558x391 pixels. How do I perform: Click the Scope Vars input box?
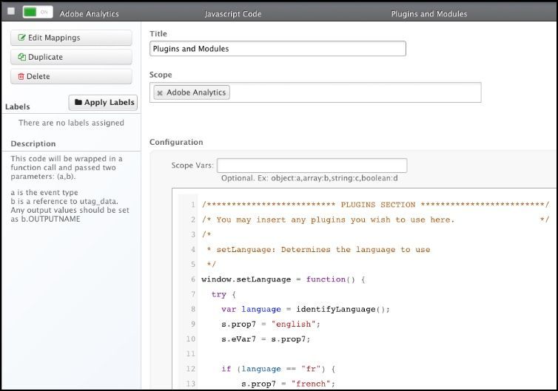(312, 166)
